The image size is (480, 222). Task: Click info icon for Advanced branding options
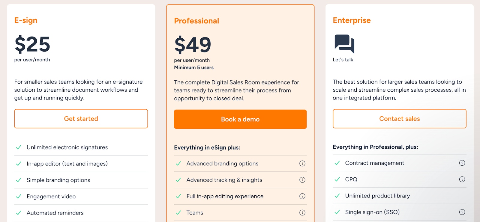point(302,164)
